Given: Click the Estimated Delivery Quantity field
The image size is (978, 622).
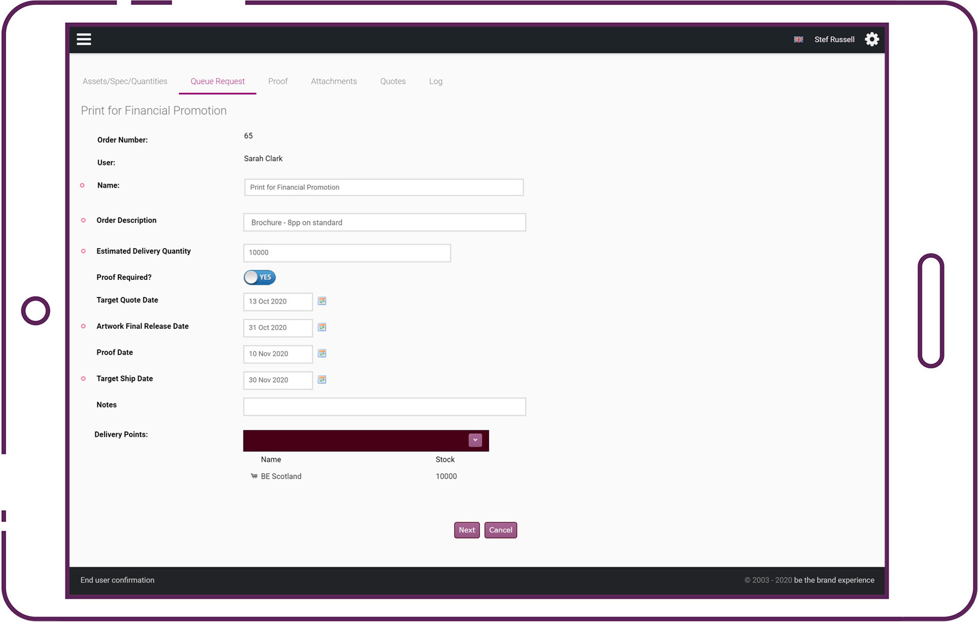Looking at the screenshot, I should pos(347,253).
